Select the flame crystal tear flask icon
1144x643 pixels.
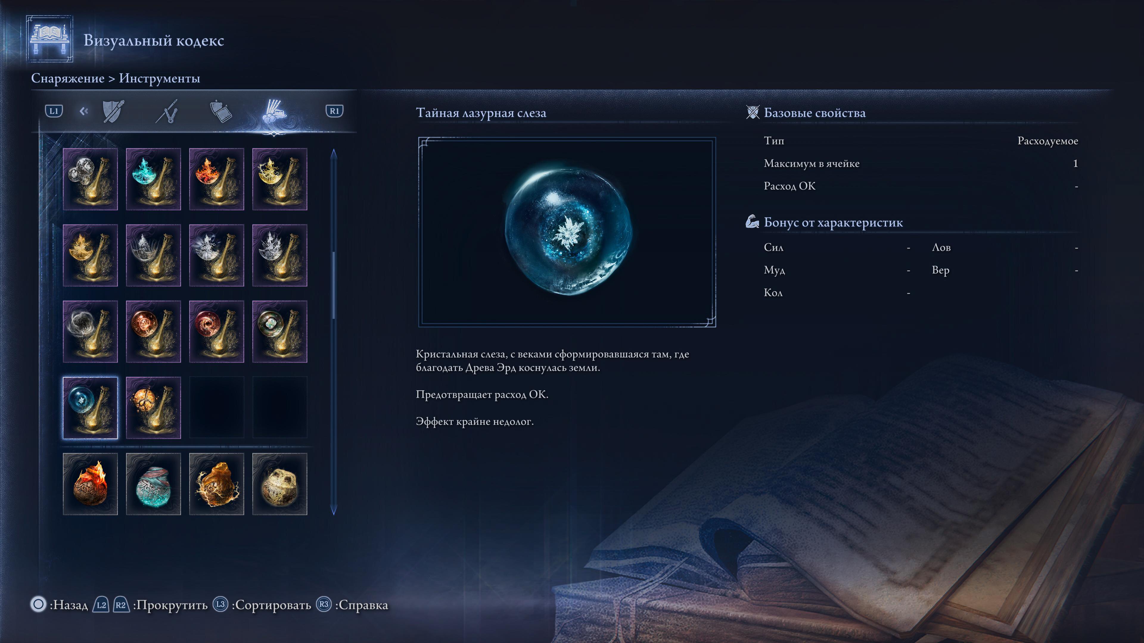[216, 179]
